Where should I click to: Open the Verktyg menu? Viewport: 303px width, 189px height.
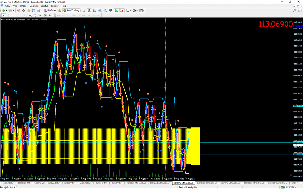click(44, 6)
